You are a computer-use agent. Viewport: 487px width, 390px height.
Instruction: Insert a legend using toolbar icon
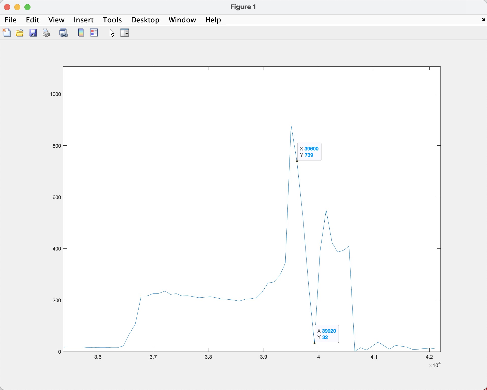click(x=94, y=33)
